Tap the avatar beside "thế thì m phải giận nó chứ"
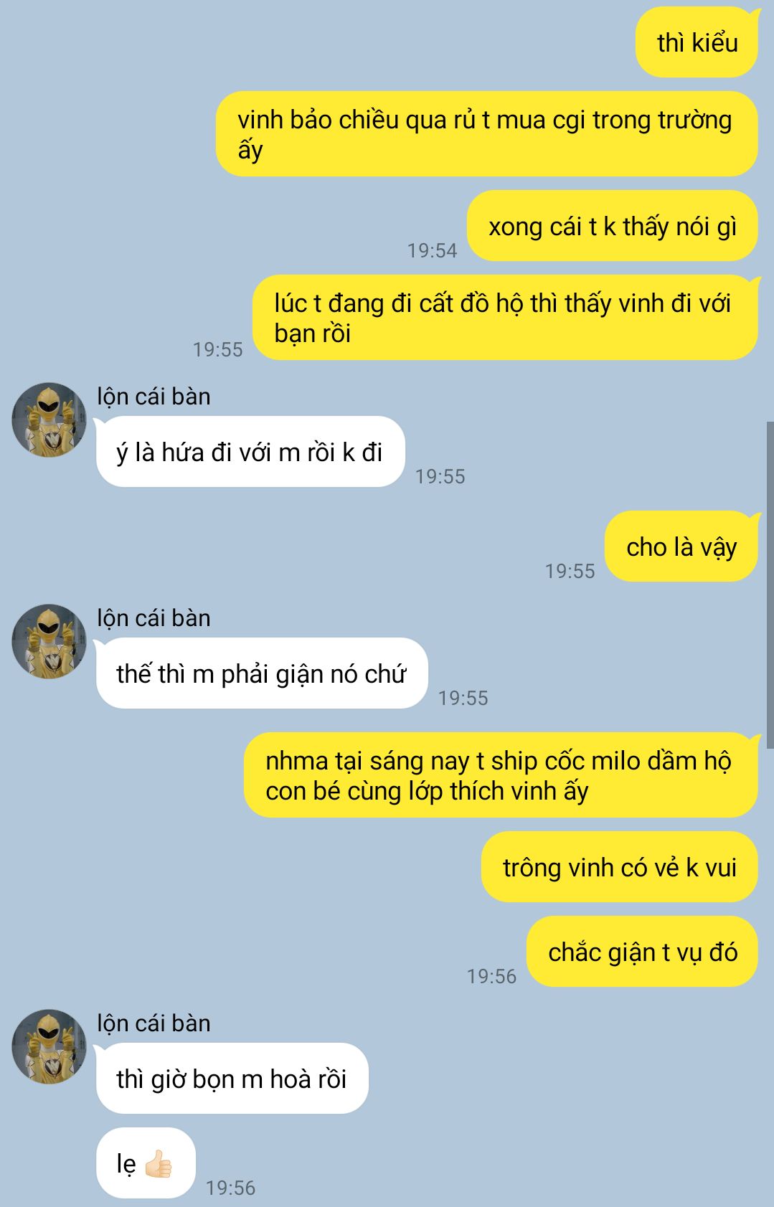774x1207 pixels. pos(49,641)
